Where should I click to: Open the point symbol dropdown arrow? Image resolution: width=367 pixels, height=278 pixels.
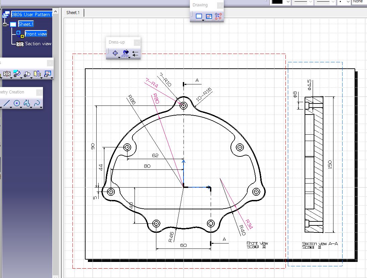tap(348, 2)
